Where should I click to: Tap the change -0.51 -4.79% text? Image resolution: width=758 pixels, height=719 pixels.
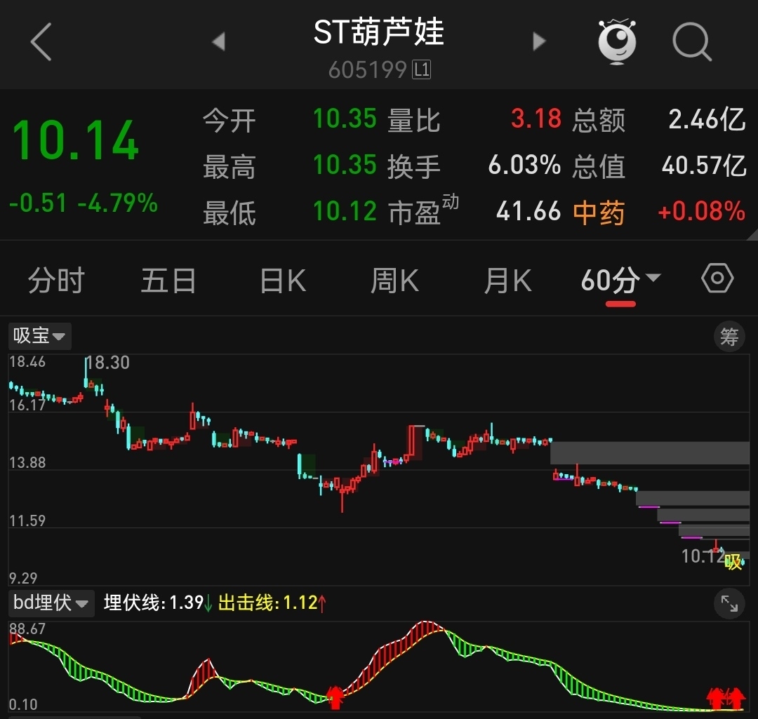[x=83, y=203]
